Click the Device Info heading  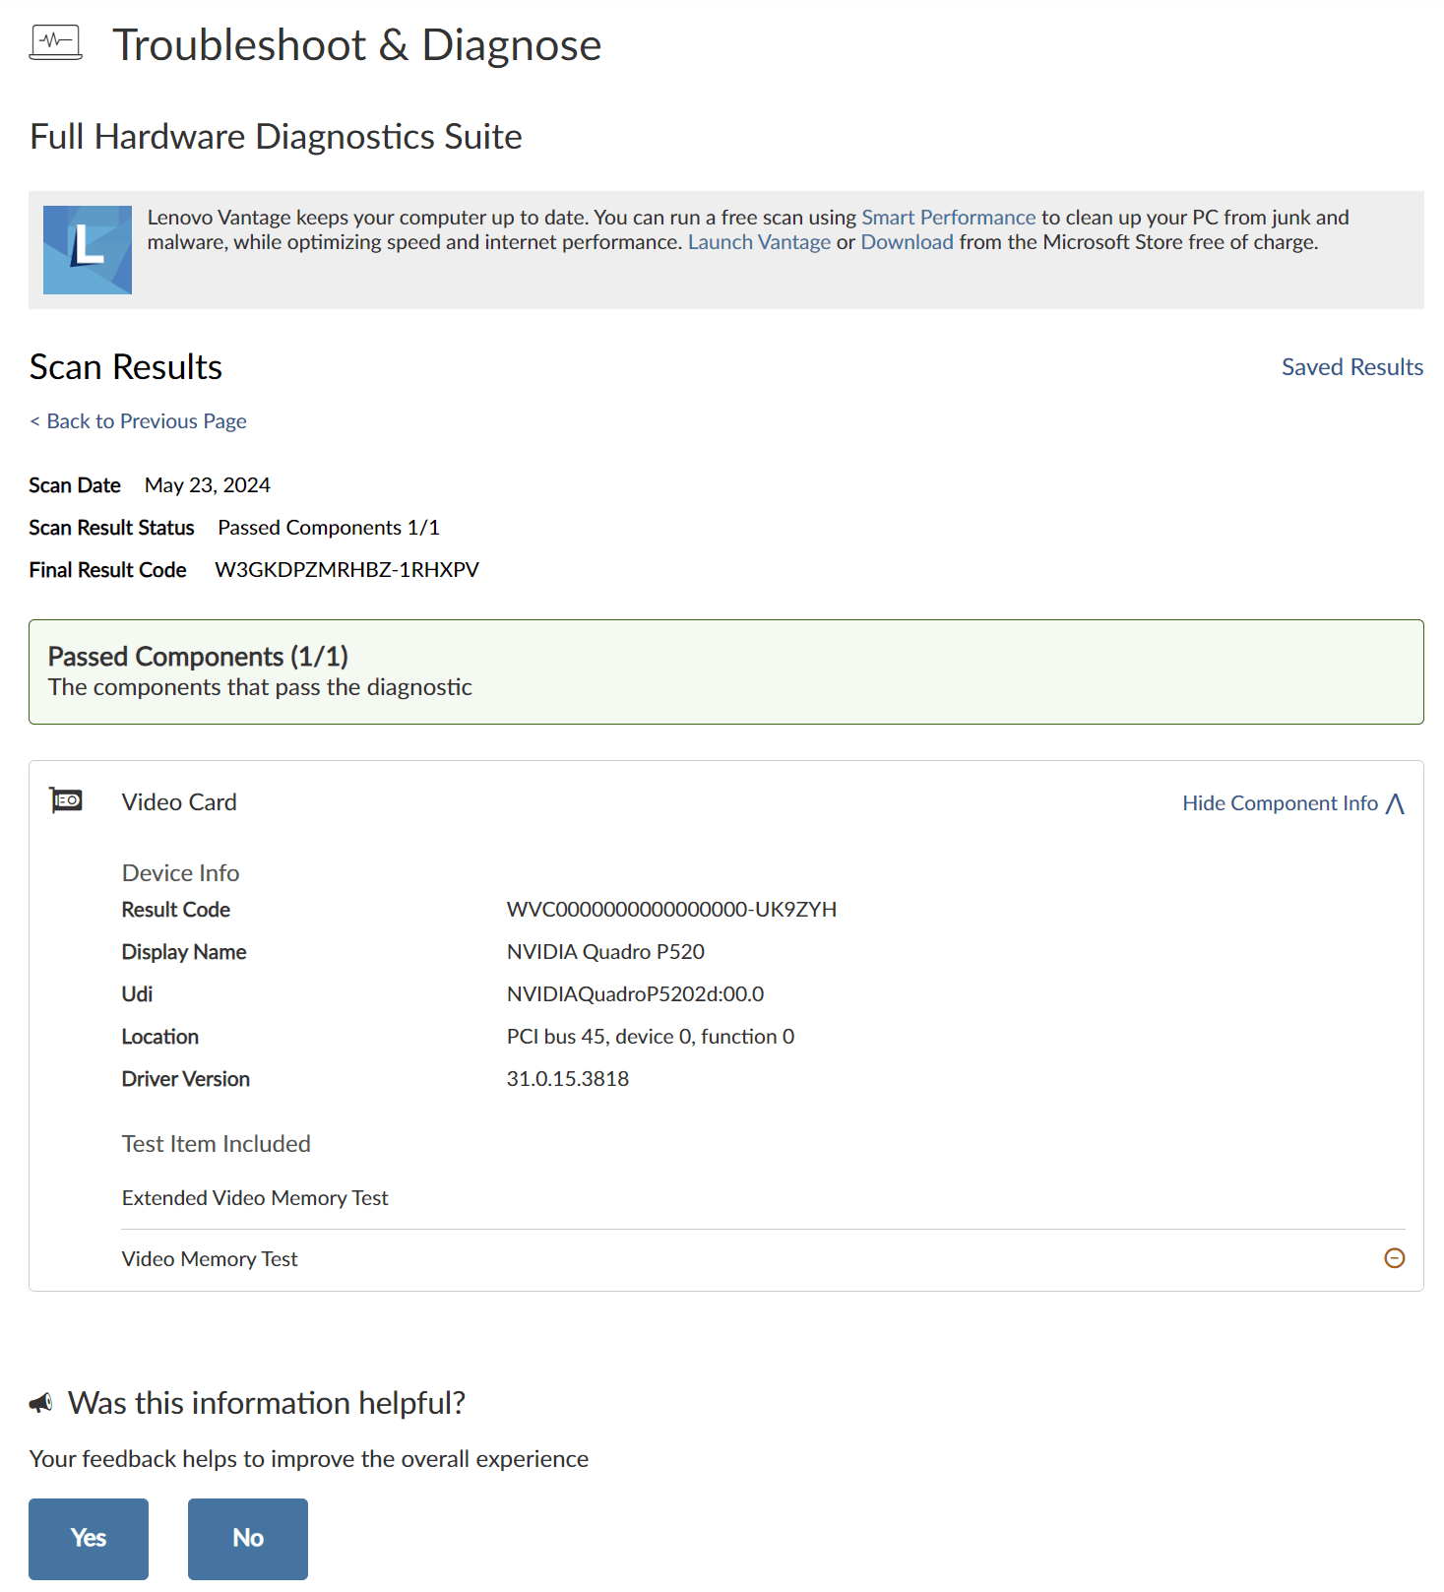click(181, 873)
